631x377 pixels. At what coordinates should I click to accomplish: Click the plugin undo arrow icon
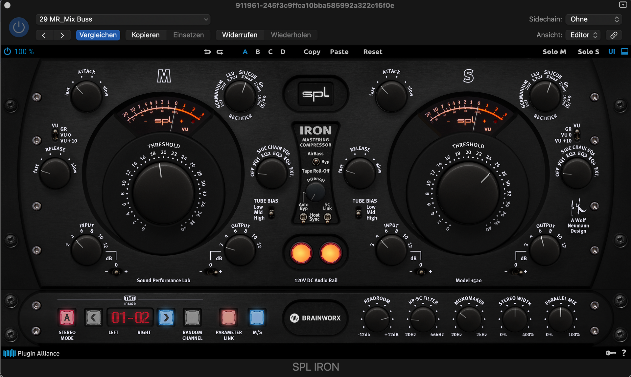point(207,52)
